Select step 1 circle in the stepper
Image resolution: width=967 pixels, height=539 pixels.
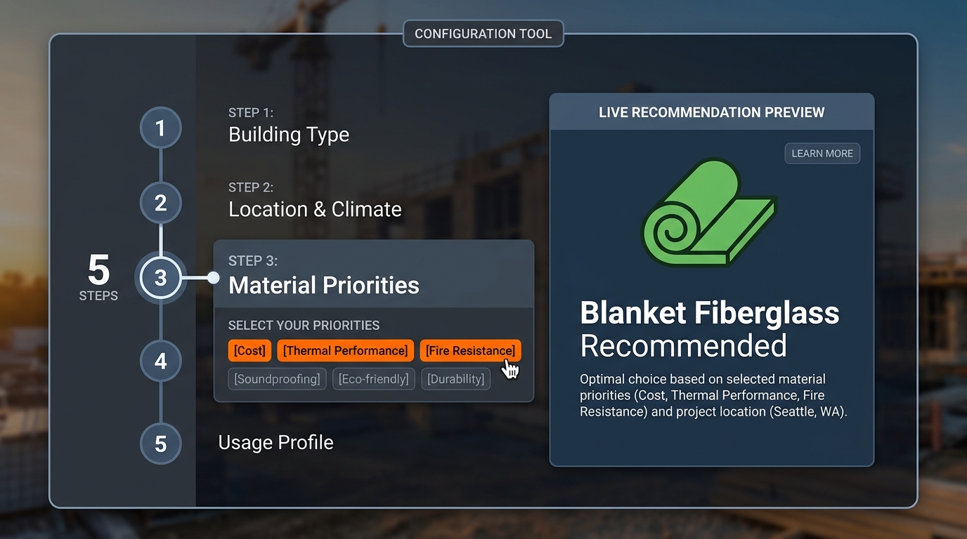tap(160, 128)
